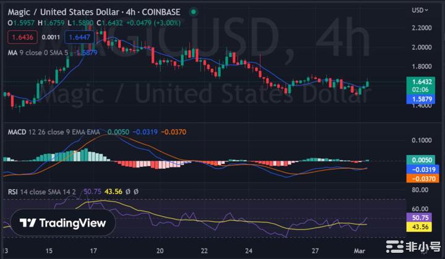This screenshot has width=445, height=259.
Task: Click the yellow 43.56 RSI-MA axis label
Action: coord(419,227)
